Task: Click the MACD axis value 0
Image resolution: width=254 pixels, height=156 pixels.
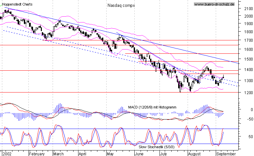Action: pyautogui.click(x=252, y=110)
